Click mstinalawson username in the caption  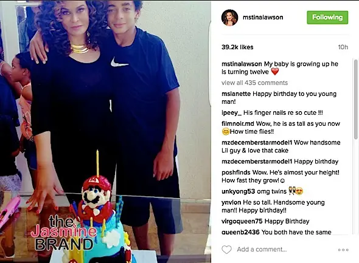click(x=242, y=64)
